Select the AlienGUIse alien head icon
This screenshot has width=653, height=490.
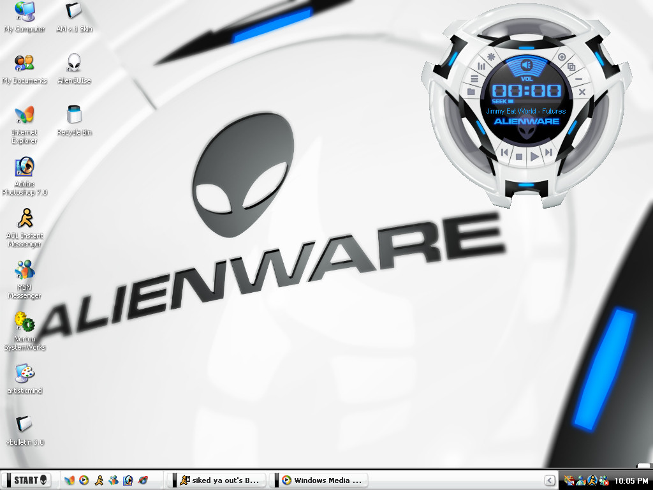coord(74,69)
